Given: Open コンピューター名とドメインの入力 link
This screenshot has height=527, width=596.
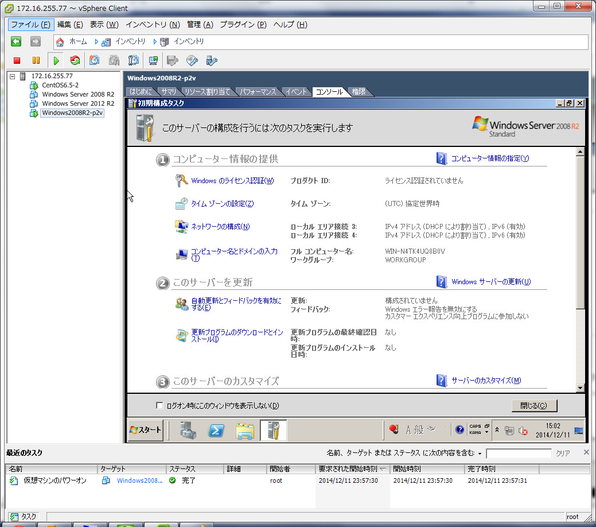Looking at the screenshot, I should point(234,254).
